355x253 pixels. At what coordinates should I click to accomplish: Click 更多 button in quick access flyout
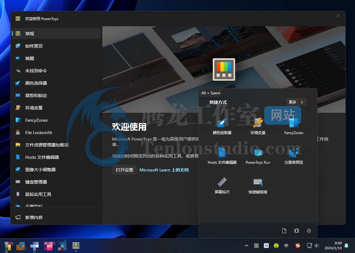click(296, 102)
